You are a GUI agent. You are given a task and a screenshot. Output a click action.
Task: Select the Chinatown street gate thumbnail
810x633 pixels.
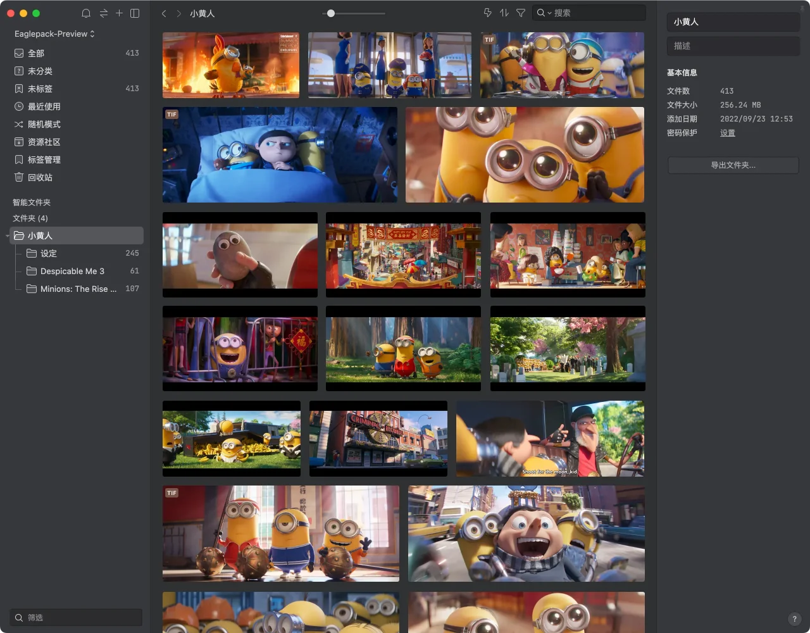click(x=403, y=254)
